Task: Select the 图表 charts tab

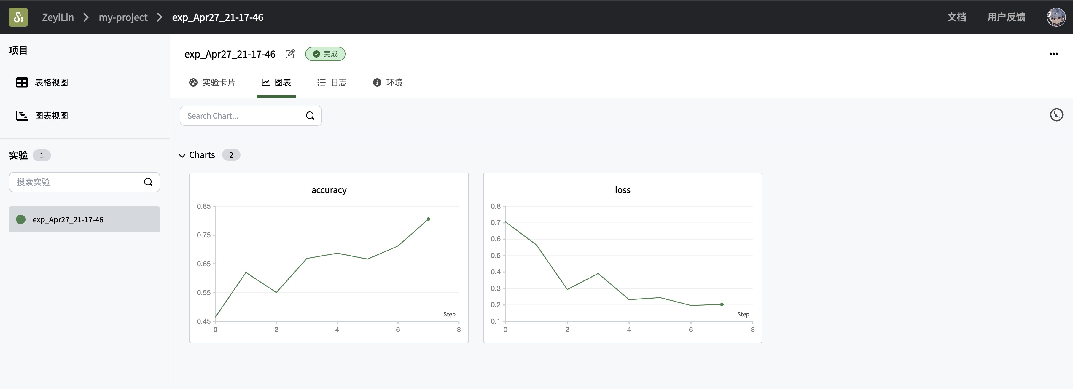Action: pos(276,82)
